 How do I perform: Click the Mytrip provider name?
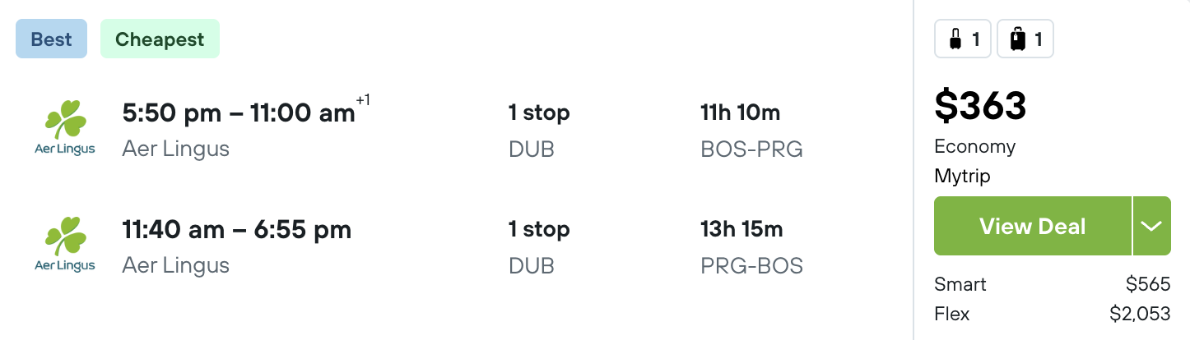click(962, 176)
